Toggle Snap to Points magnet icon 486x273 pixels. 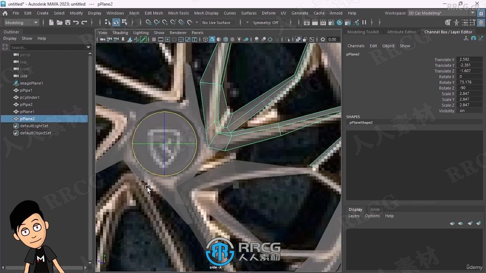click(165, 22)
